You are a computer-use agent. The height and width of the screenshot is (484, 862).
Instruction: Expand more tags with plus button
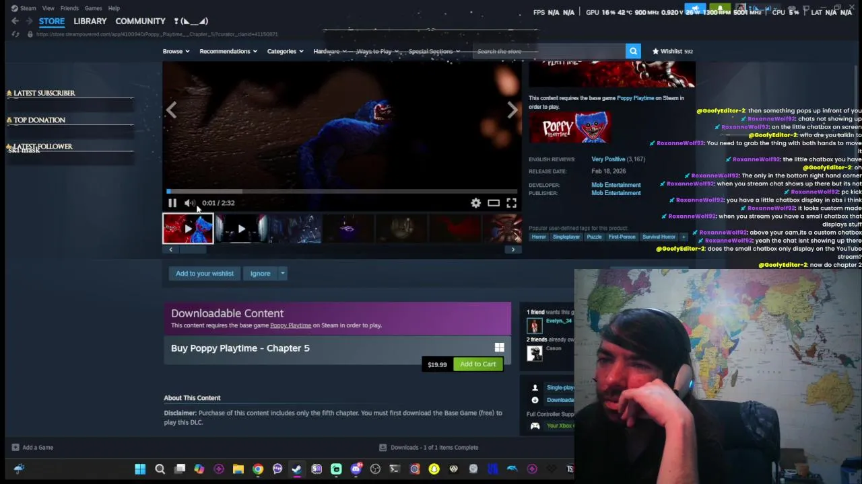point(684,237)
